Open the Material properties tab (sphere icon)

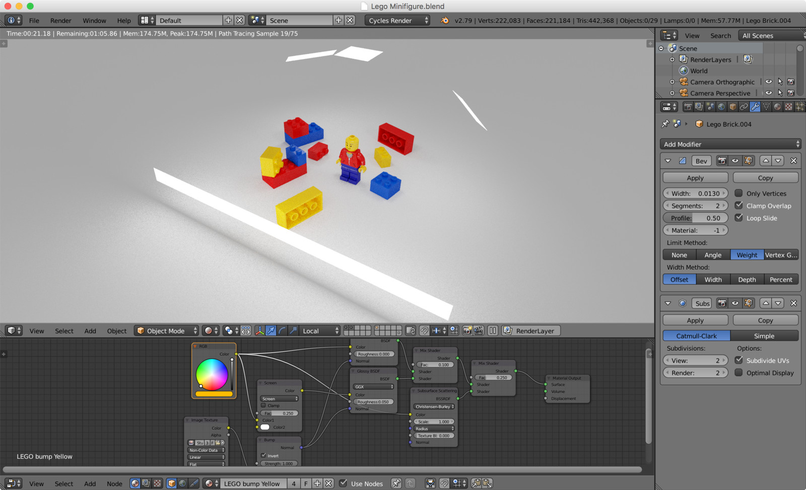pyautogui.click(x=777, y=107)
